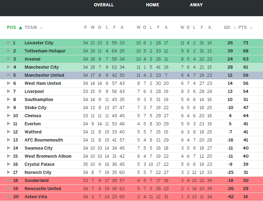Click the green sort arrow beside POS
This screenshot has height=201, width=263.
[x=20, y=27]
